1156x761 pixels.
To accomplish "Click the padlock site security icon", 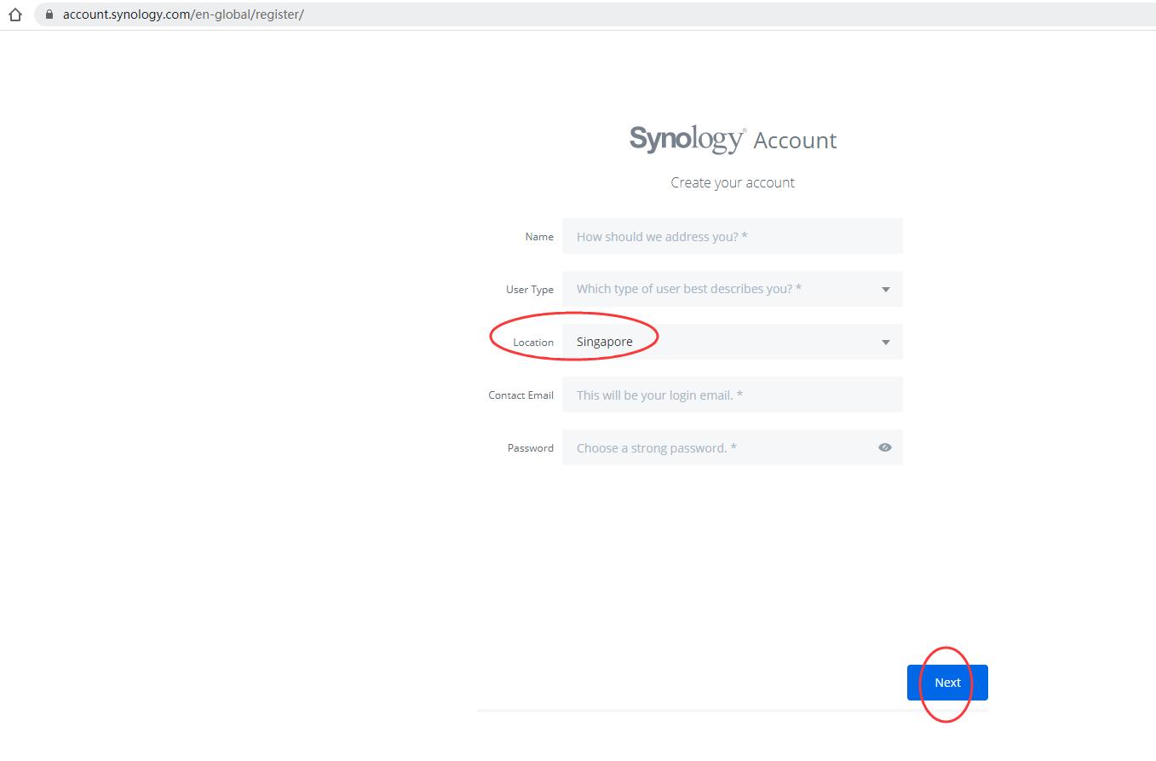I will pyautogui.click(x=49, y=14).
